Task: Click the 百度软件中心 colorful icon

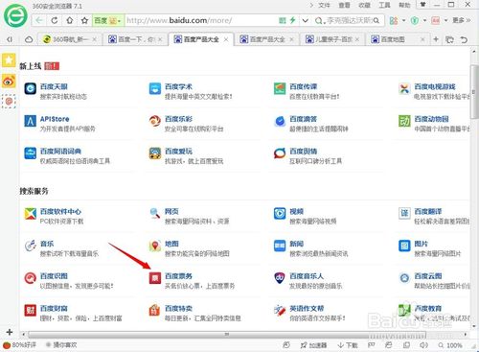Action: [31, 214]
